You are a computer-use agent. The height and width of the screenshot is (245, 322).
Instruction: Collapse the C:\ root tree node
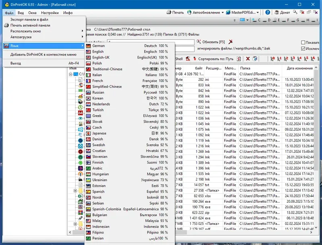pos(71,74)
